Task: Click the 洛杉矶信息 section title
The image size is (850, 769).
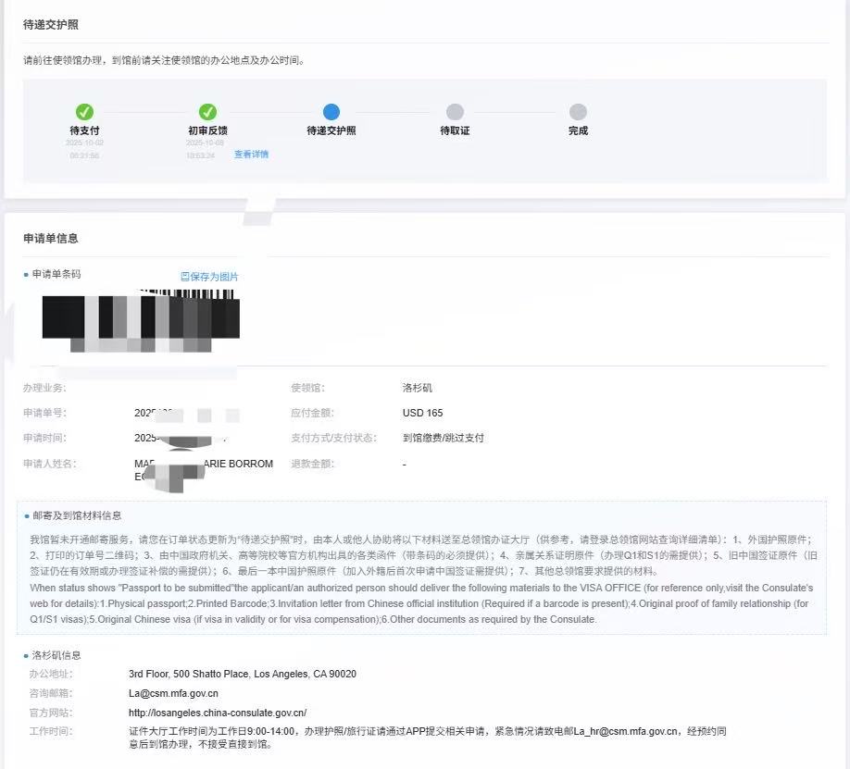Action: pyautogui.click(x=57, y=655)
